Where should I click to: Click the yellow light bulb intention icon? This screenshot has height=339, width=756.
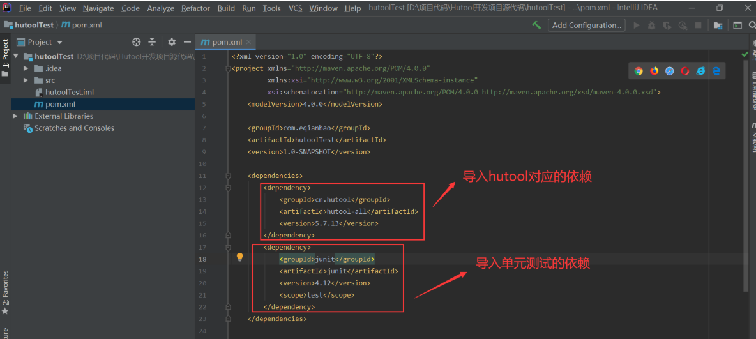(x=239, y=257)
